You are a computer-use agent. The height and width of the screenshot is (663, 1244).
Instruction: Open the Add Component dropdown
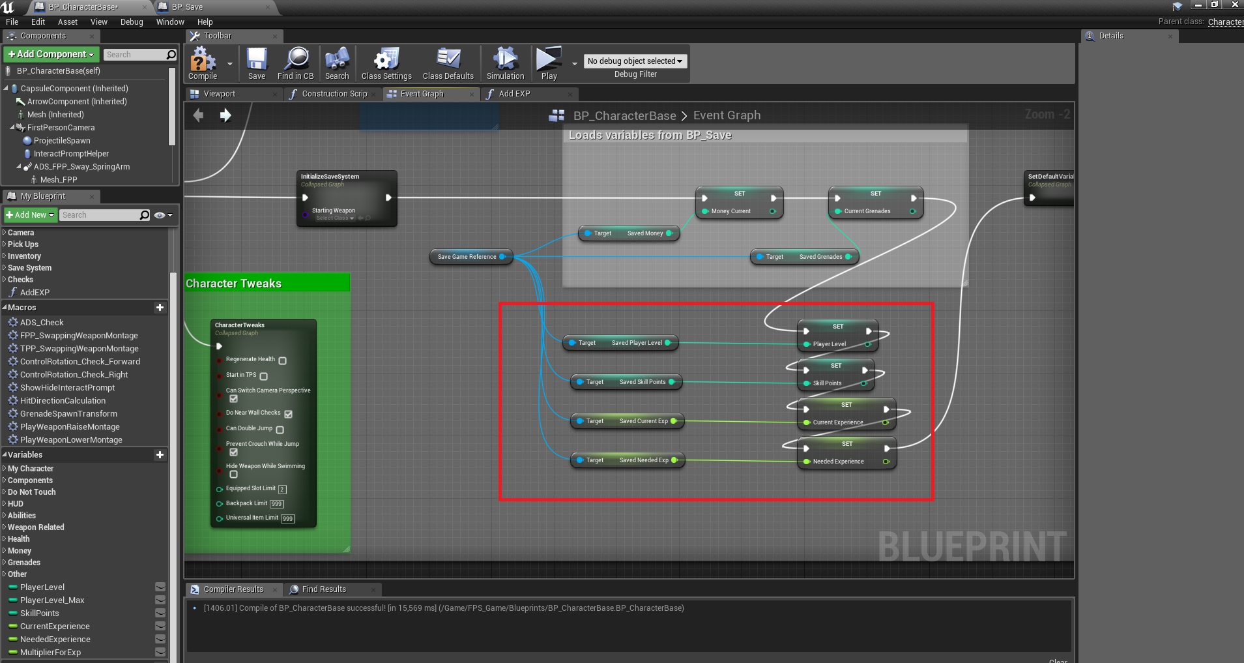click(51, 54)
